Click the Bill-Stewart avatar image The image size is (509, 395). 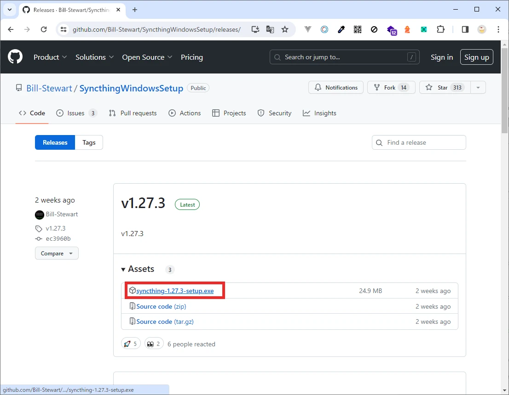39,214
